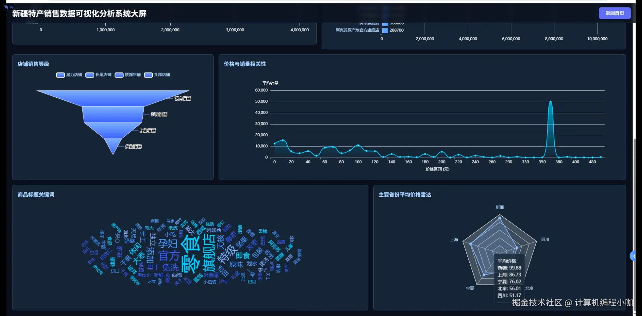Click the 10,000,000 axis label

coord(597,39)
